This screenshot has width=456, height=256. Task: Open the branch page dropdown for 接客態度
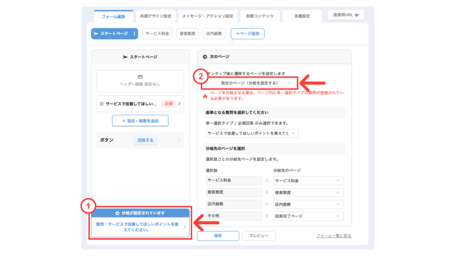tap(308, 193)
